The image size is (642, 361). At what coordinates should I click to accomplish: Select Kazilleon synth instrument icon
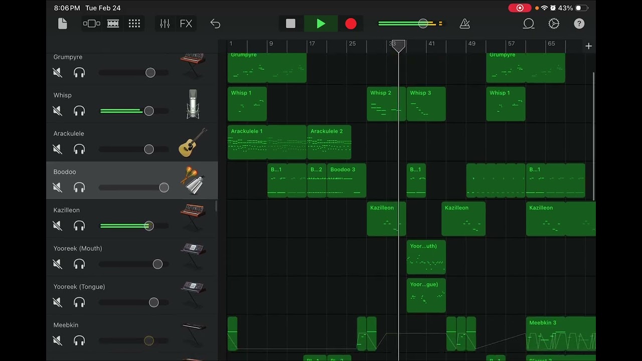click(193, 219)
